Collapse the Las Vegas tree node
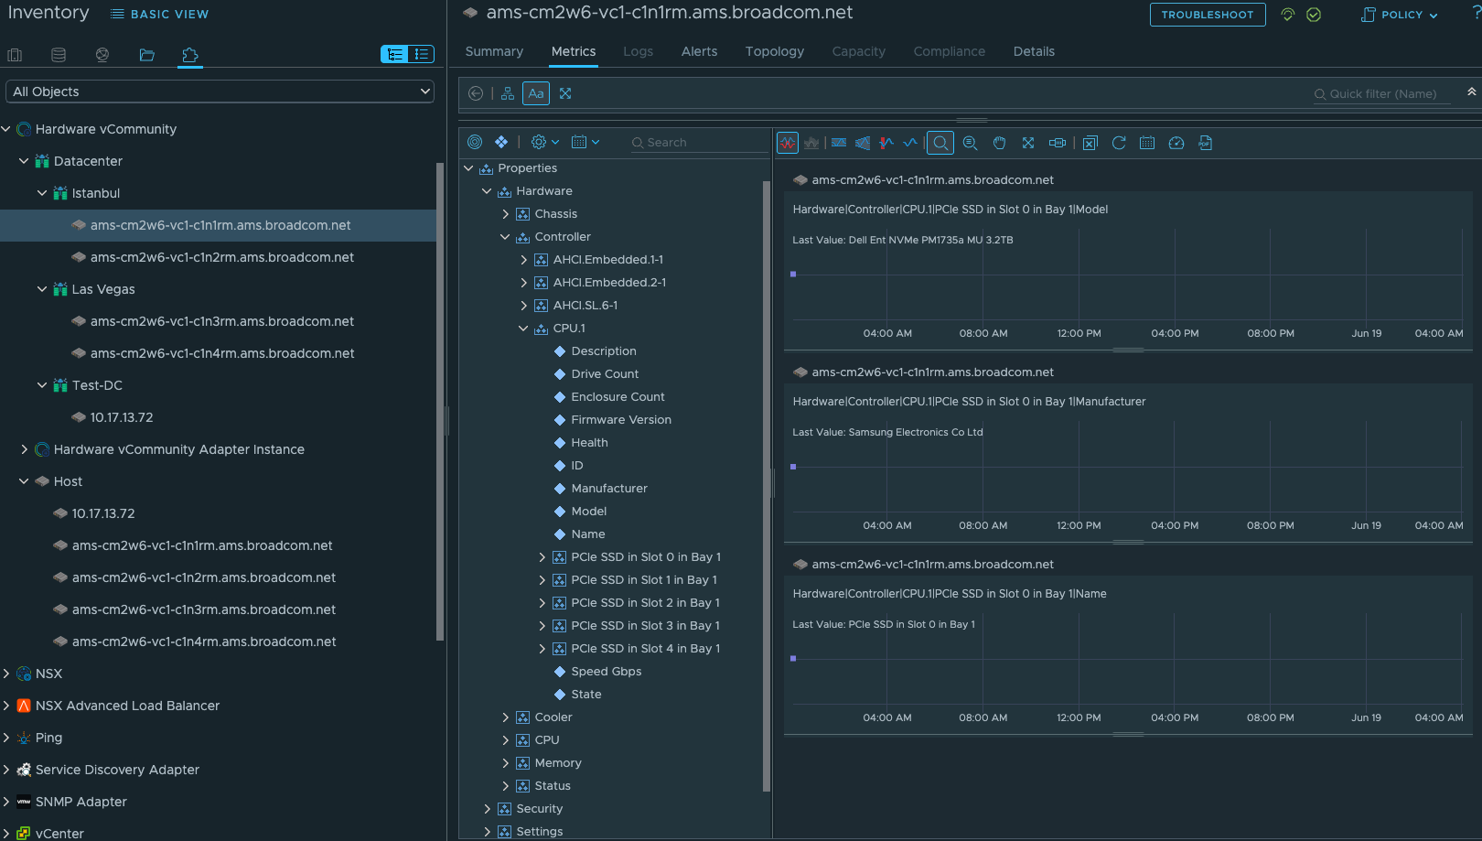The height and width of the screenshot is (841, 1482). coord(42,289)
